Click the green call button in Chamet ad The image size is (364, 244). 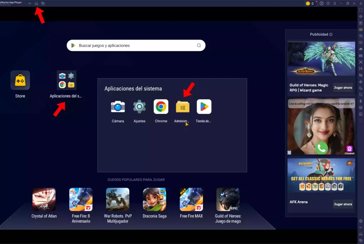tap(321, 148)
